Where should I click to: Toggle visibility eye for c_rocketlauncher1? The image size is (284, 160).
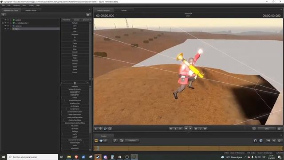coord(5,23)
